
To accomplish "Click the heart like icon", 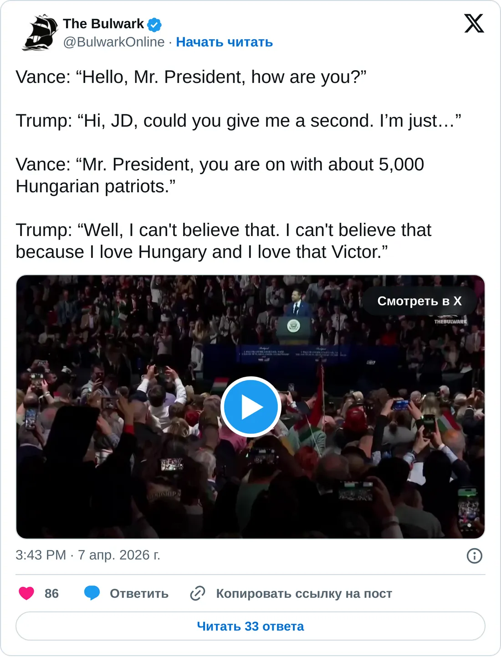I will pyautogui.click(x=26, y=593).
